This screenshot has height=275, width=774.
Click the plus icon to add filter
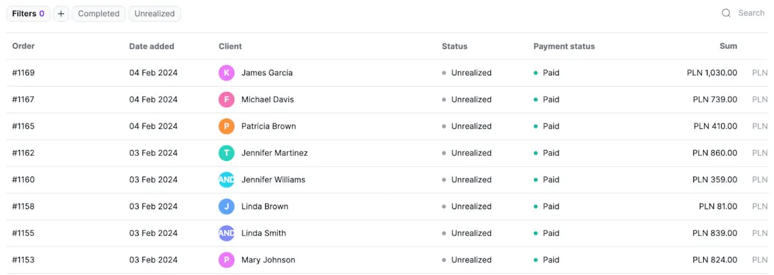[61, 14]
